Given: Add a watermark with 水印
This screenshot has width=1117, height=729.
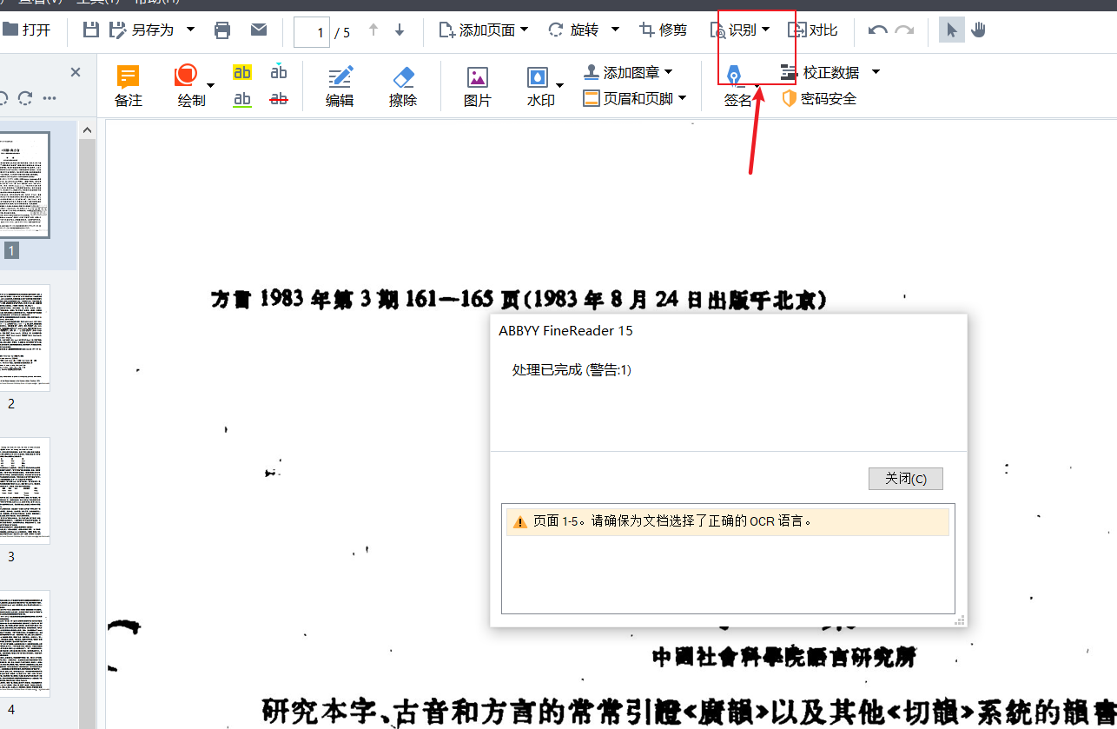Looking at the screenshot, I should tap(539, 86).
